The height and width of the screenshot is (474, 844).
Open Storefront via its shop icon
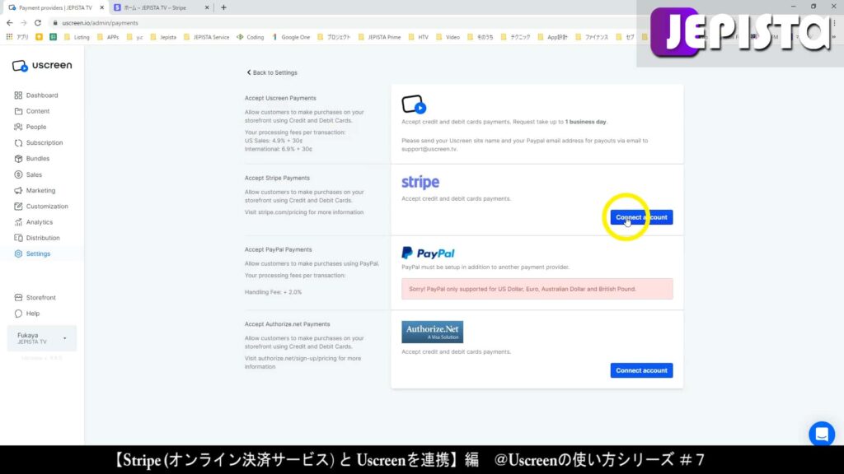click(18, 297)
